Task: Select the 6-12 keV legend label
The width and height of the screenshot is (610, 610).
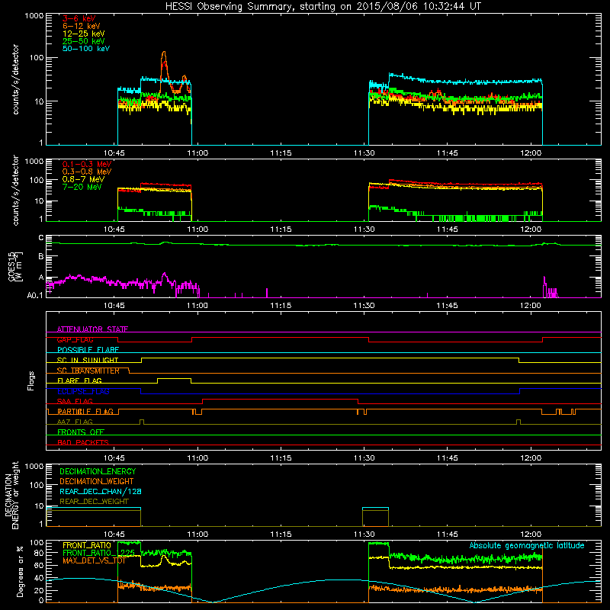Action: [x=82, y=26]
